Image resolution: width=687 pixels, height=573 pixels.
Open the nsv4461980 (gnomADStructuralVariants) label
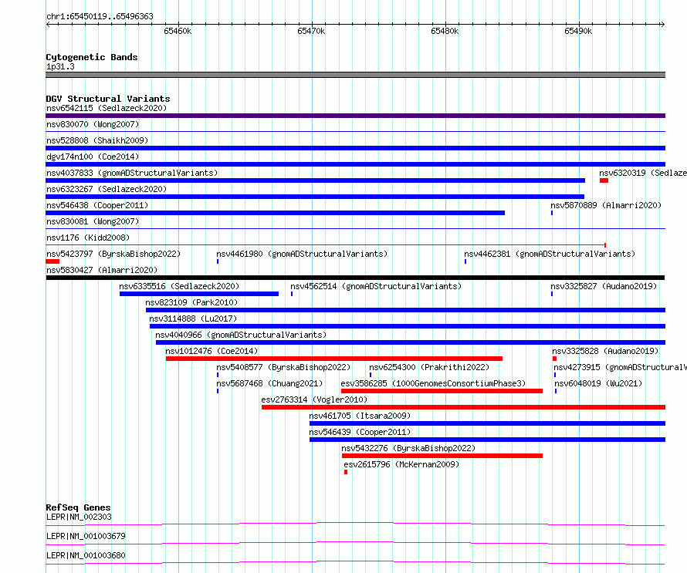302,254
